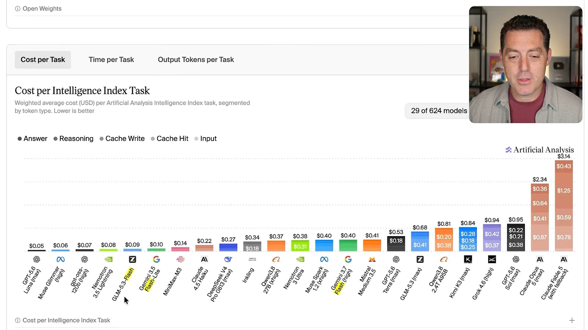Click the Anthropic icon for Claude 4.5 Haiku

pos(204,259)
